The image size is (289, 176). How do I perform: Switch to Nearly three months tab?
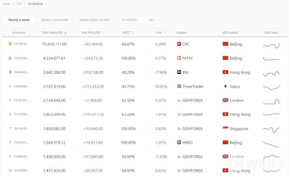click(95, 20)
